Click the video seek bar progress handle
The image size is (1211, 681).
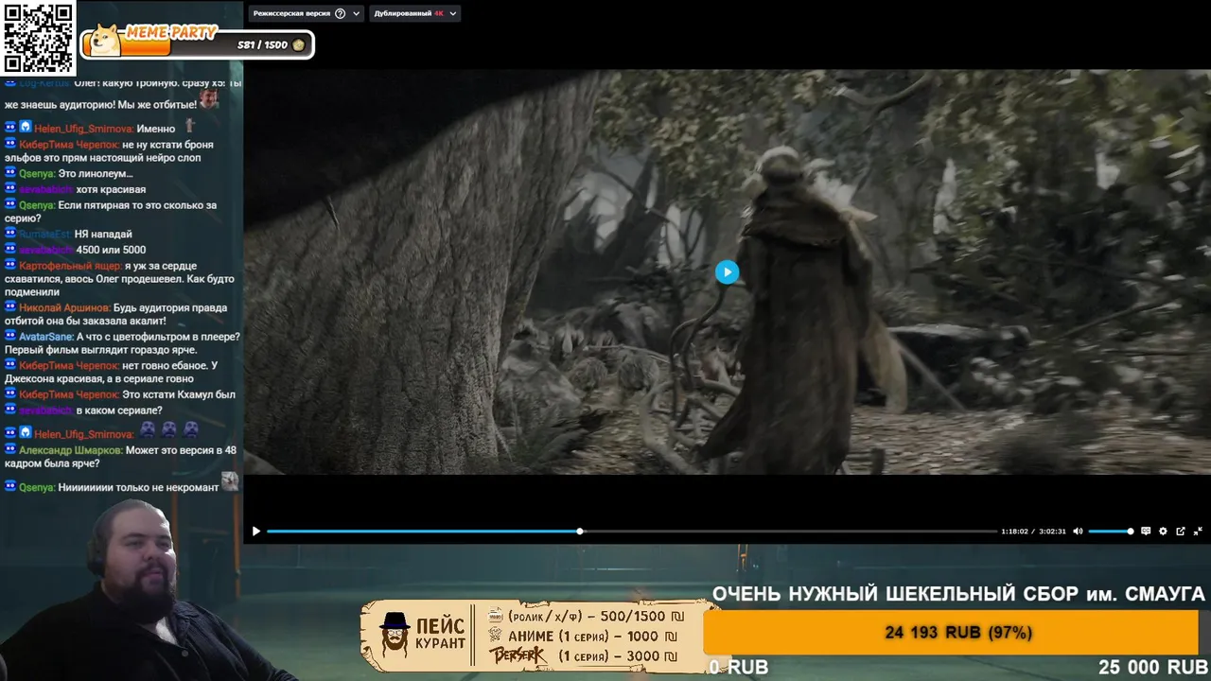(580, 532)
